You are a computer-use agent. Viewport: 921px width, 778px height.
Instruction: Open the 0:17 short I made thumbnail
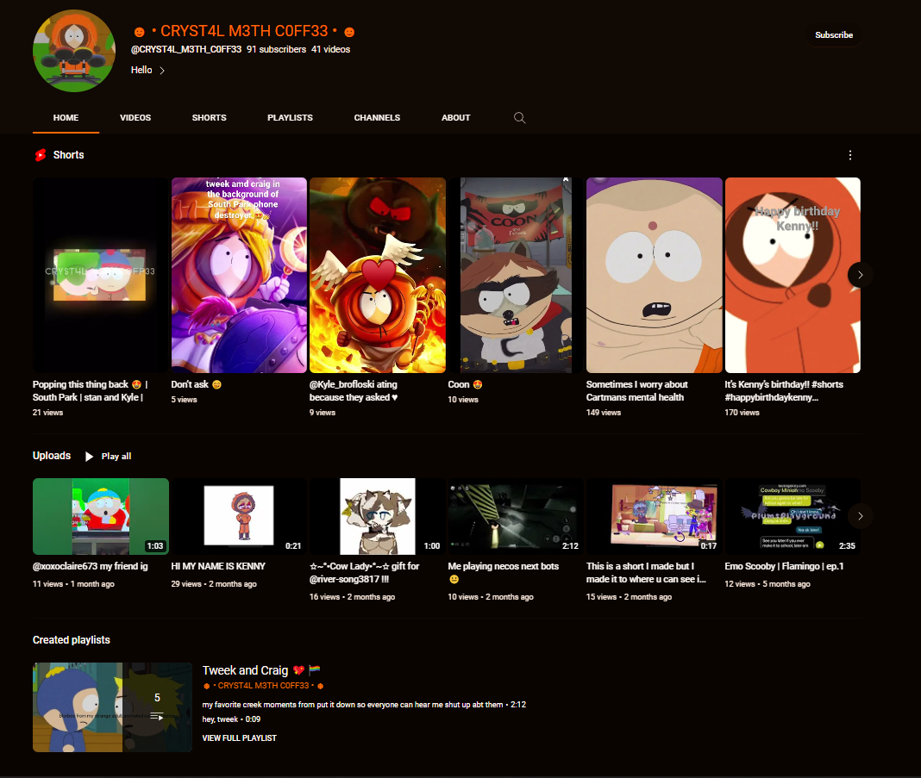(x=655, y=516)
